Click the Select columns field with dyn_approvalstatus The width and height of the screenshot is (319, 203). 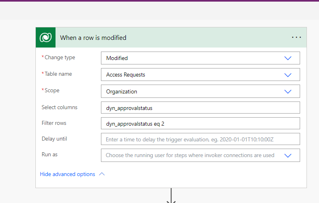pyautogui.click(x=200, y=108)
